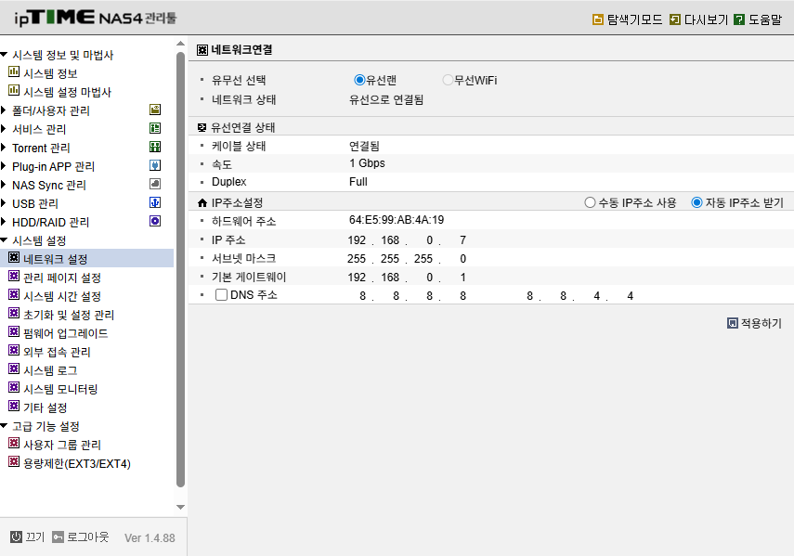
Task: Select the 무선WiFi radio button
Action: coord(448,80)
